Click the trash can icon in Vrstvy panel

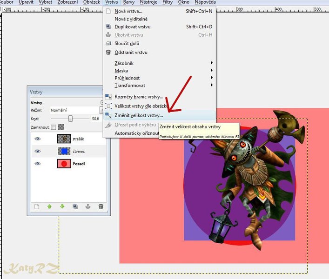[x=101, y=206]
